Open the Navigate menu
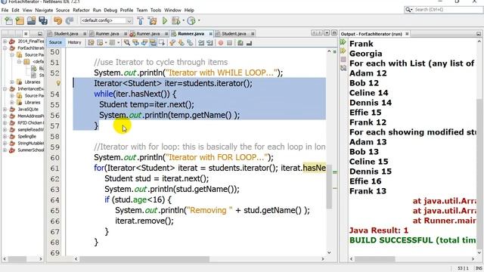The image size is (484, 272). coord(44,10)
